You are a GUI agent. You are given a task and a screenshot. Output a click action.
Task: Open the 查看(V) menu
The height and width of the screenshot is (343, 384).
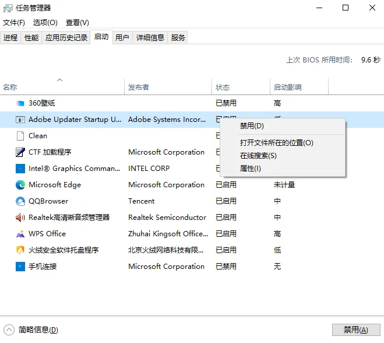(x=77, y=23)
